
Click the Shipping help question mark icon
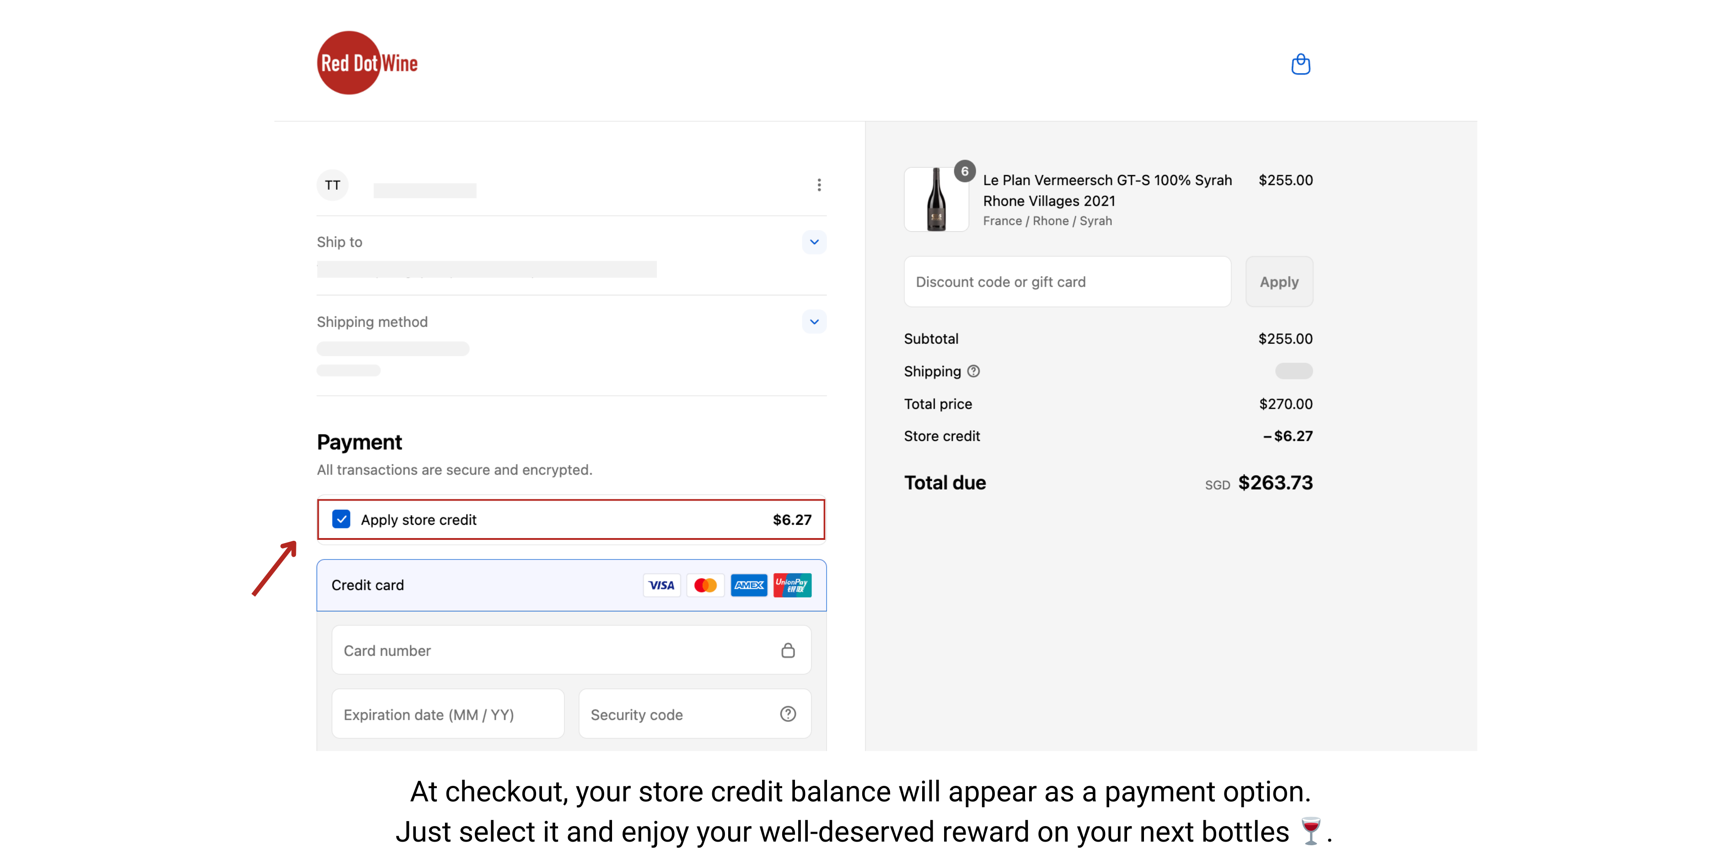click(973, 371)
